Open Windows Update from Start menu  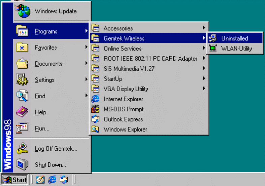coord(51,11)
